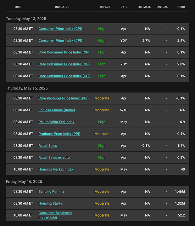Click the INDICATOR column header
The width and height of the screenshot is (195, 226).
coord(62,7)
